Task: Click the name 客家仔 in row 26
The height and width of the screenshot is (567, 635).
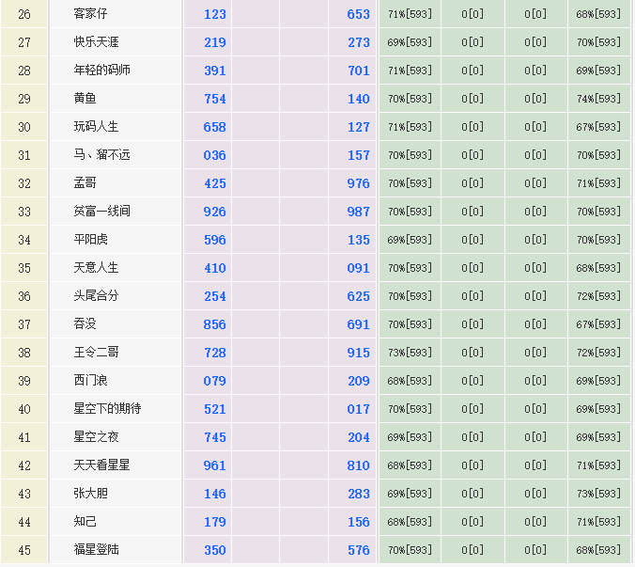Action: [x=90, y=14]
